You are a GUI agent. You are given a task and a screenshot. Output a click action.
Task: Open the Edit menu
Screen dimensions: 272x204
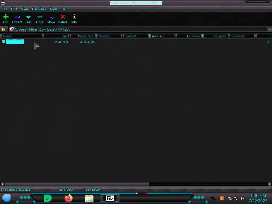click(x=14, y=9)
